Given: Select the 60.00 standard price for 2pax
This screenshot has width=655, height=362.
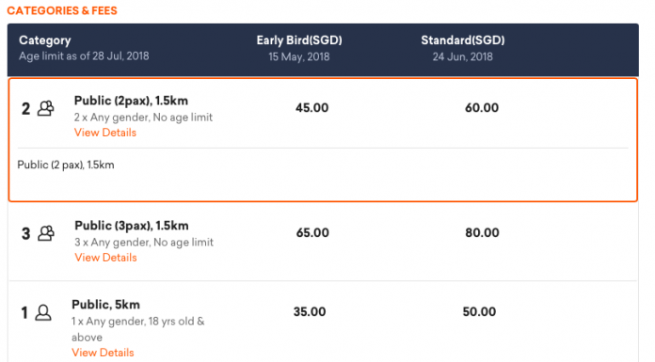Looking at the screenshot, I should [482, 108].
